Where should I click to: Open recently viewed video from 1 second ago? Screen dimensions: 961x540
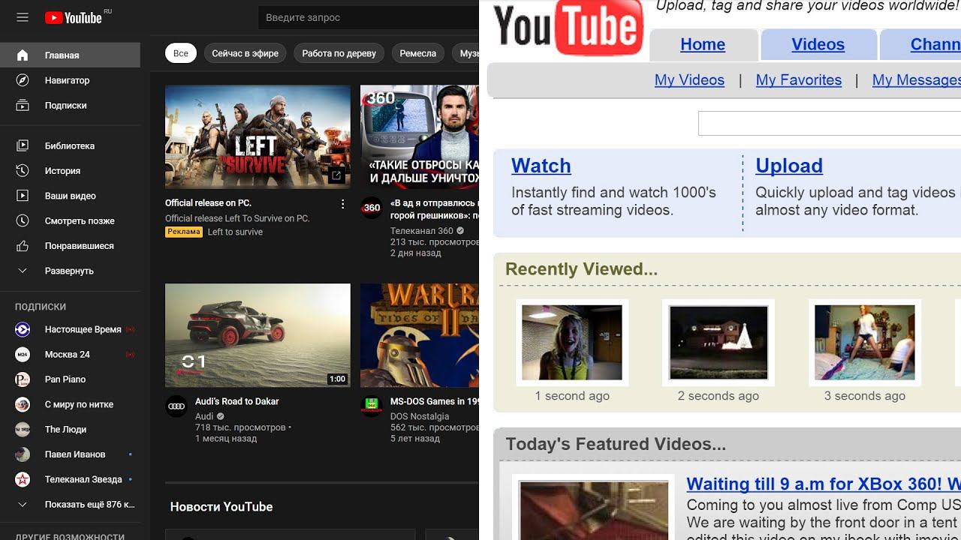[x=572, y=342]
